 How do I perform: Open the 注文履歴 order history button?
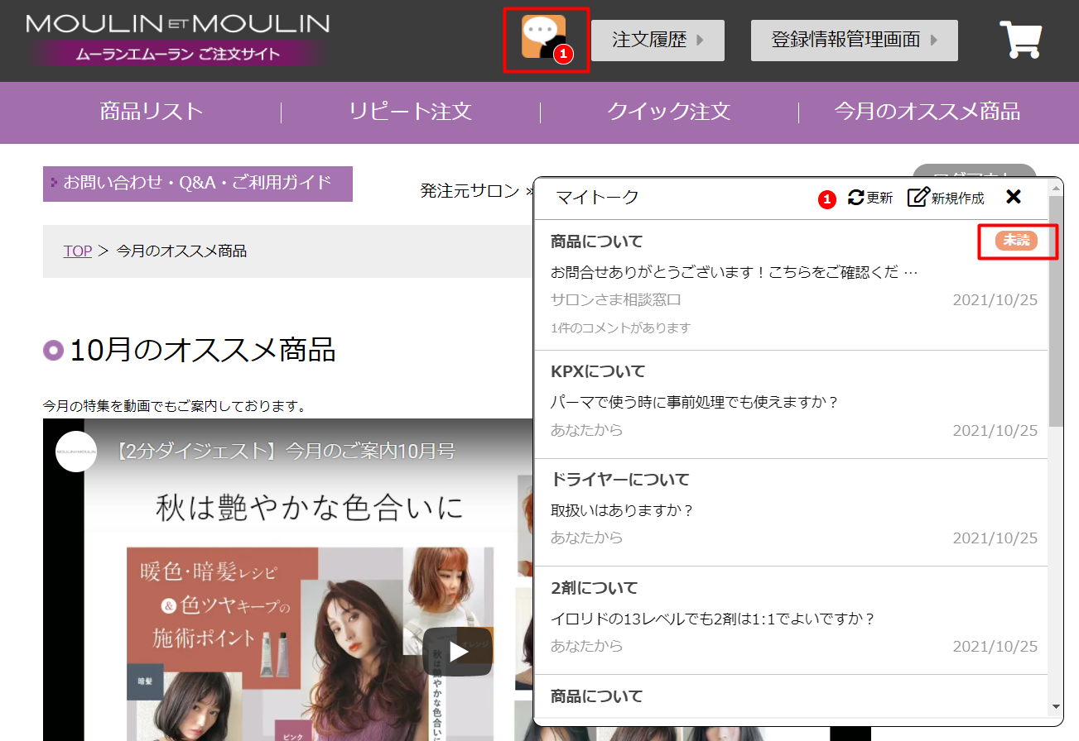click(658, 41)
